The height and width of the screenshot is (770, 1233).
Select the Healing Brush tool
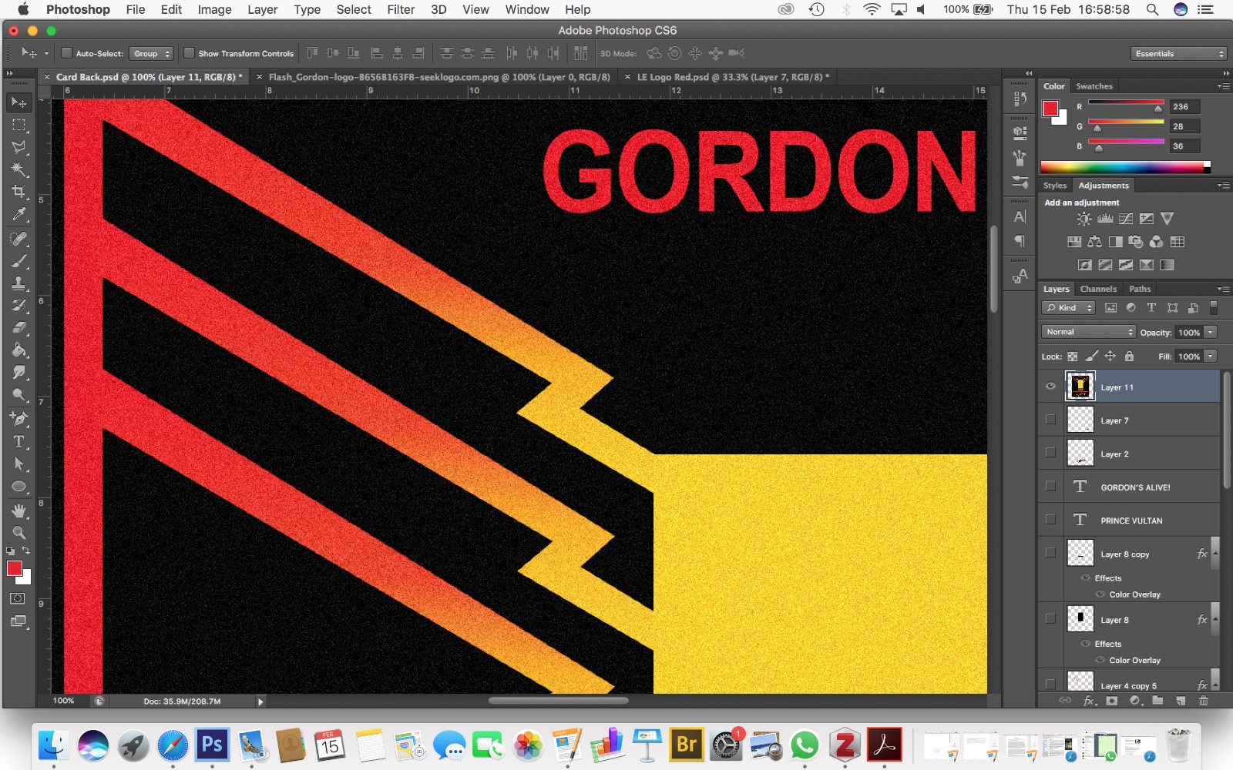point(18,239)
